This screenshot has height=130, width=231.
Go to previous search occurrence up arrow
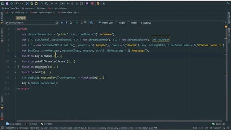coord(62,23)
